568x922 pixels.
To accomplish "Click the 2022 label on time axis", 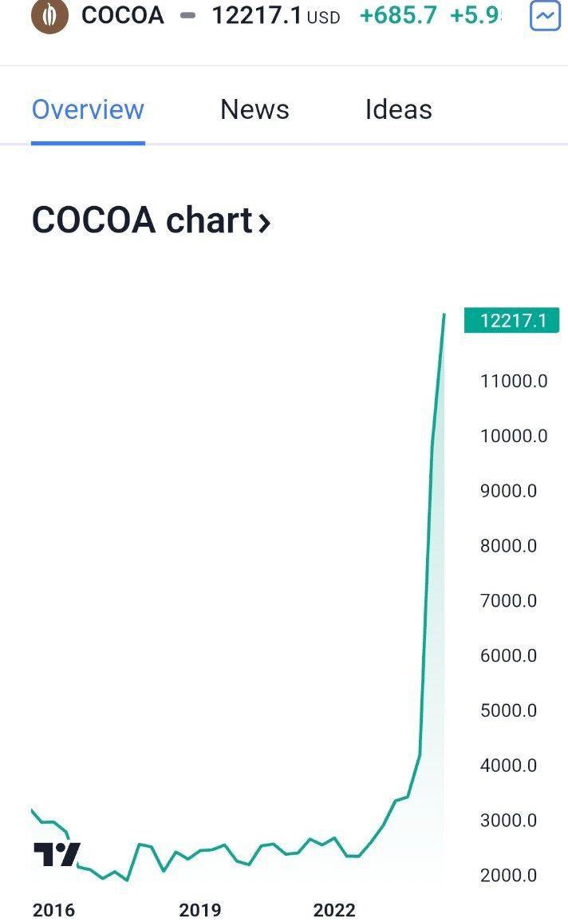I will click(334, 910).
